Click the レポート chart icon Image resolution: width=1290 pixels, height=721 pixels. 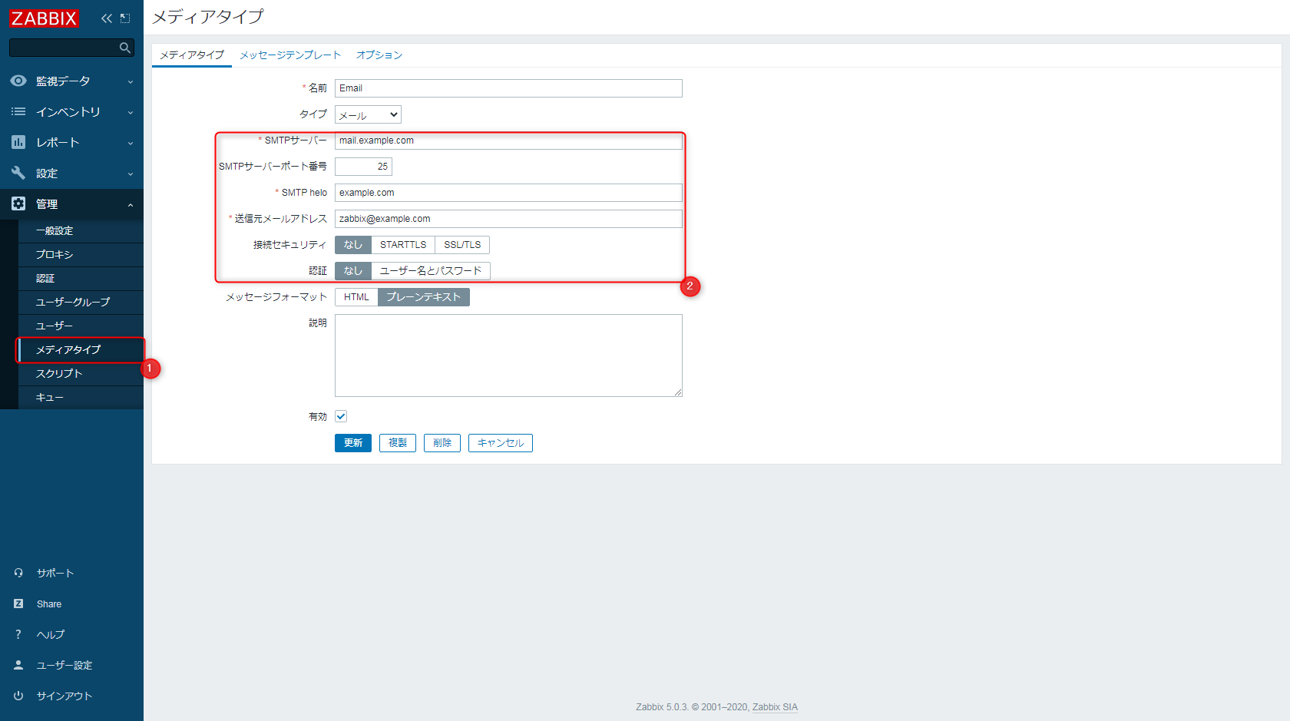pyautogui.click(x=18, y=142)
